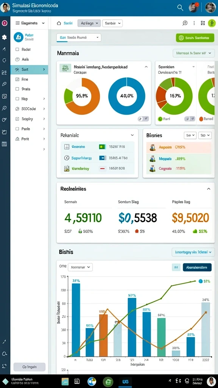The width and height of the screenshot is (218, 388).
Task: Open the grid apps icon in the toolbar
Action: pyautogui.click(x=203, y=23)
